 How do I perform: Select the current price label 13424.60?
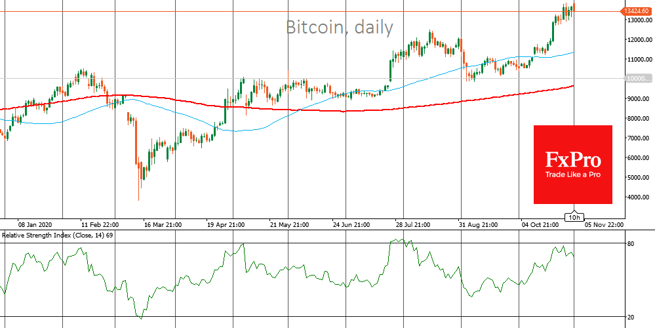pos(636,10)
